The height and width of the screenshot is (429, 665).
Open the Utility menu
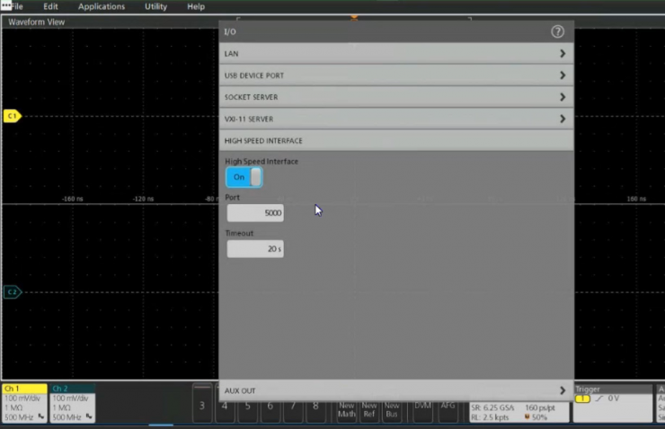coord(155,6)
